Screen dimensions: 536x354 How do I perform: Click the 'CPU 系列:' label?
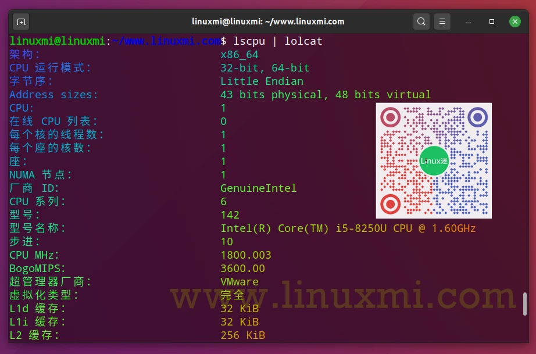[38, 202]
